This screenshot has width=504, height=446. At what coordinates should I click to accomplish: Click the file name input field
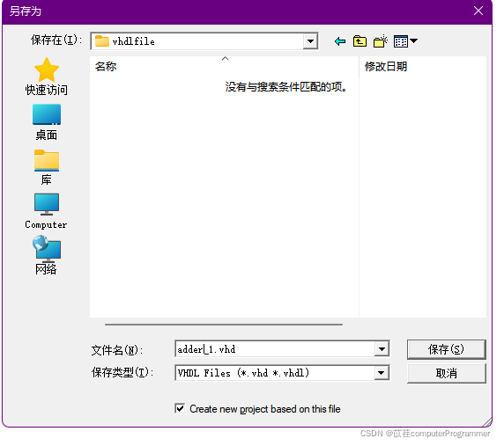click(x=275, y=348)
